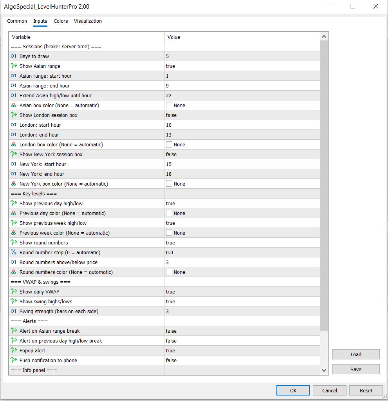Open Popup alert true value dropdown
The width and height of the screenshot is (388, 401).
(242, 350)
